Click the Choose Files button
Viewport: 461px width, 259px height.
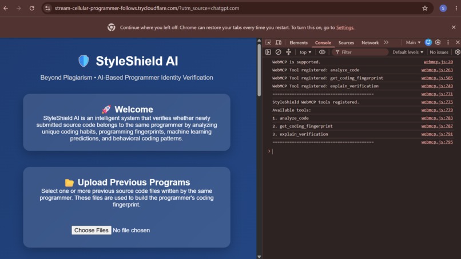pos(91,230)
